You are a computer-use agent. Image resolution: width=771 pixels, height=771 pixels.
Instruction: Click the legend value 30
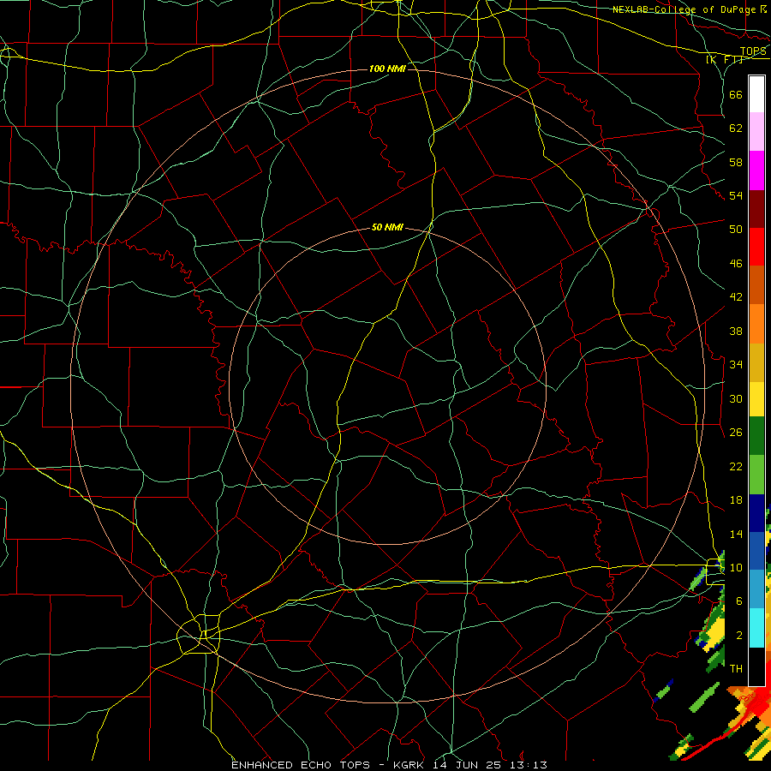pos(736,398)
